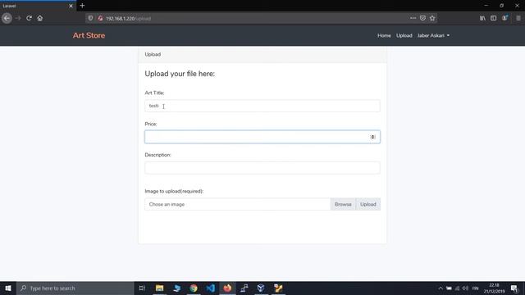
Task: Open Upload link in the navbar
Action: click(x=404, y=35)
